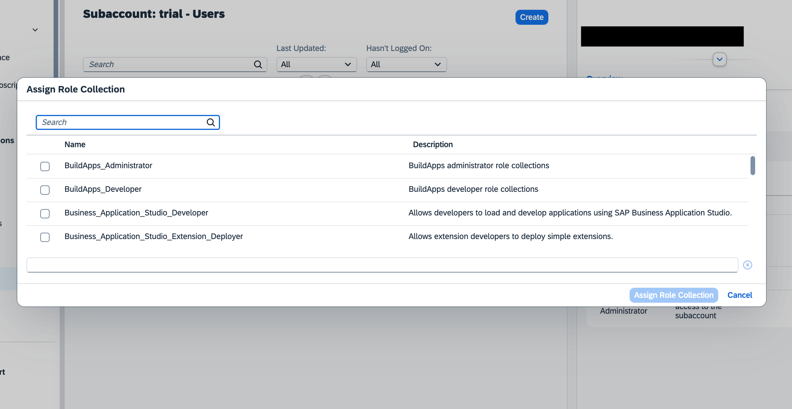Open the Last Updated dropdown

[x=317, y=65]
